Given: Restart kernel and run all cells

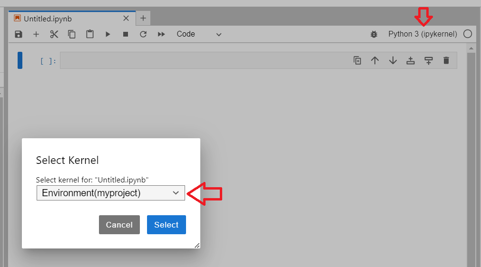Looking at the screenshot, I should point(161,34).
